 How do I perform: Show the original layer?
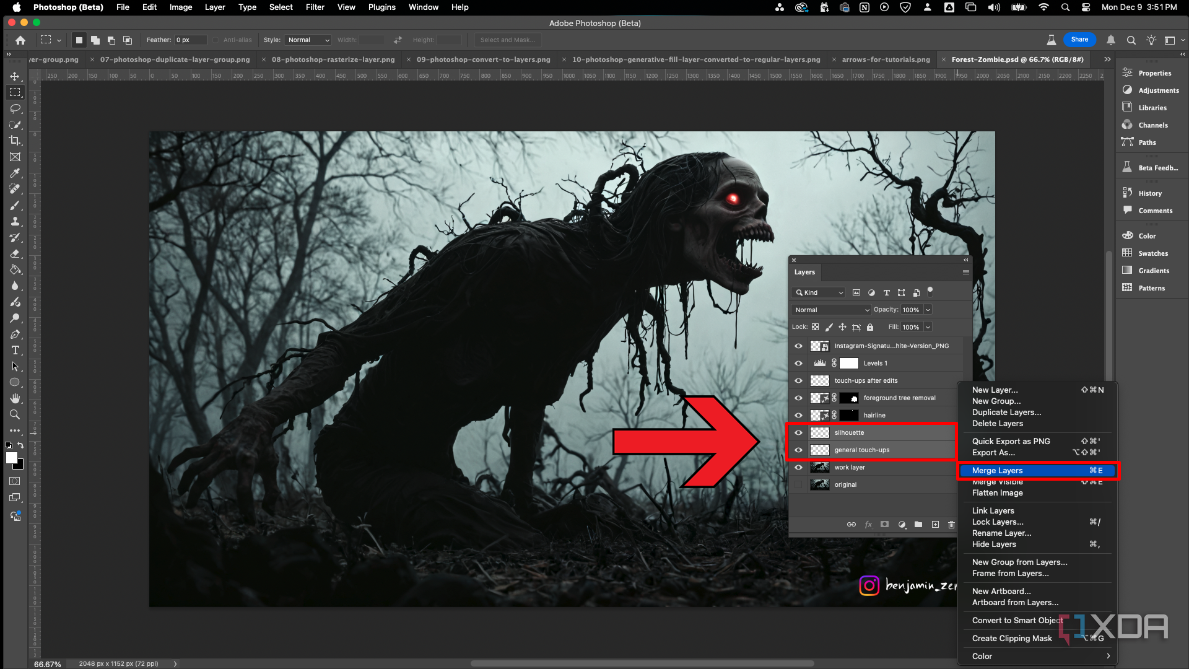tap(798, 485)
